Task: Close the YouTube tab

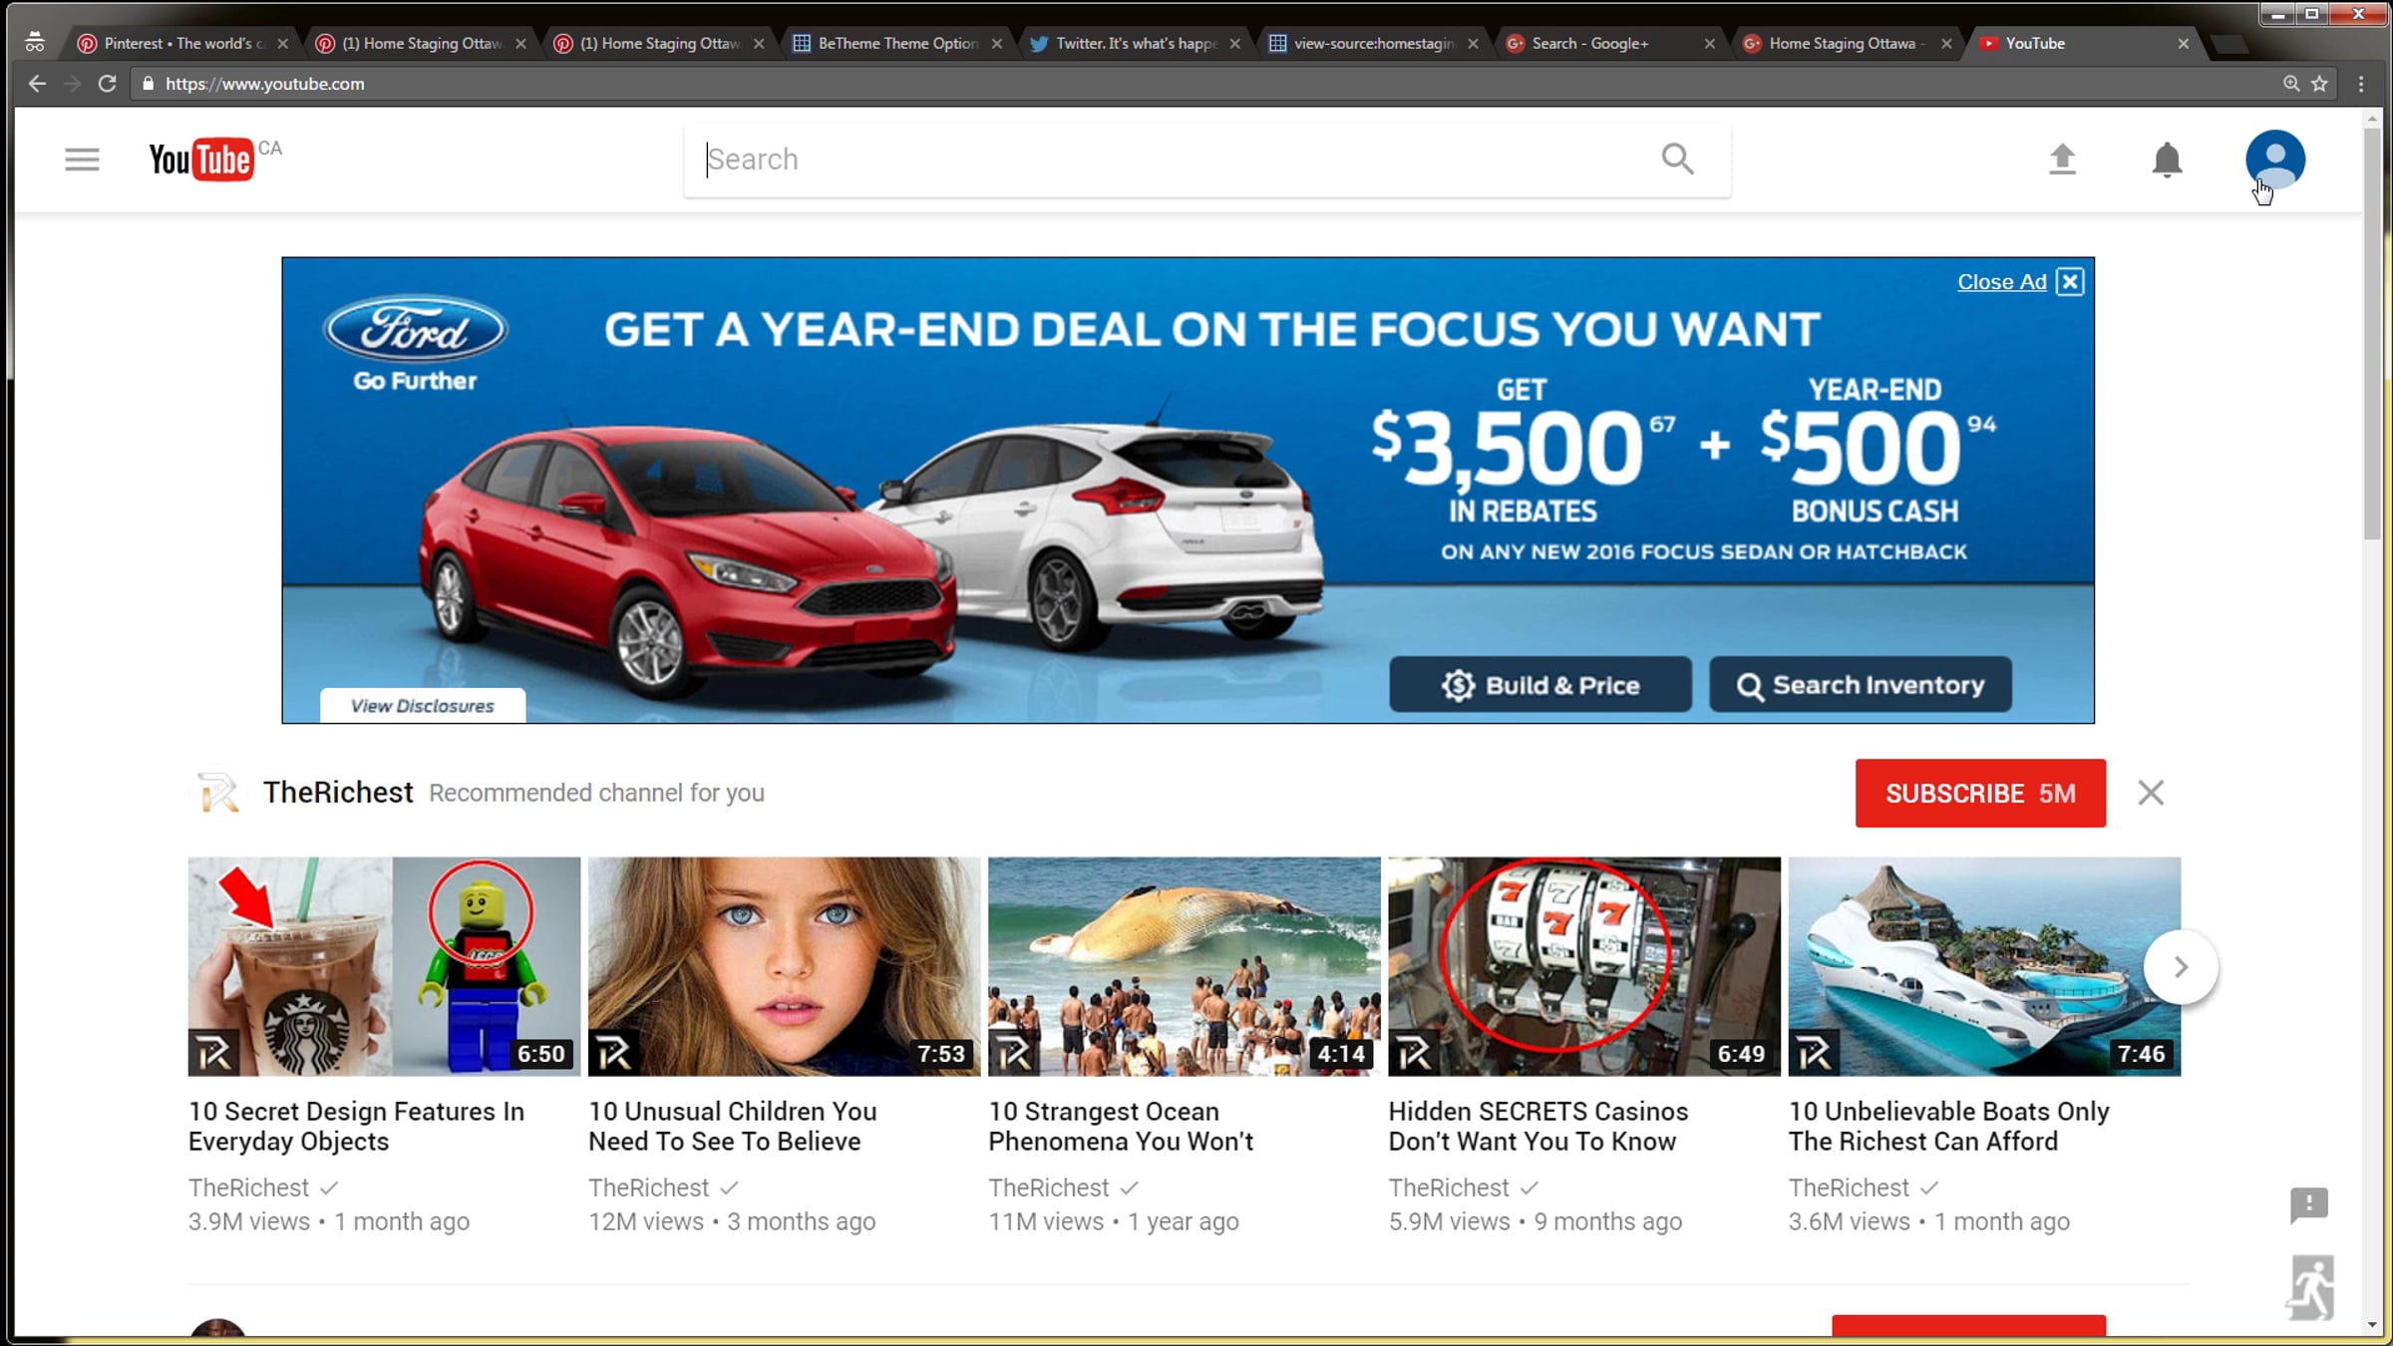Action: coord(2183,44)
